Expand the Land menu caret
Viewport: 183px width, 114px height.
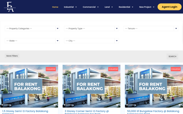point(112,7)
